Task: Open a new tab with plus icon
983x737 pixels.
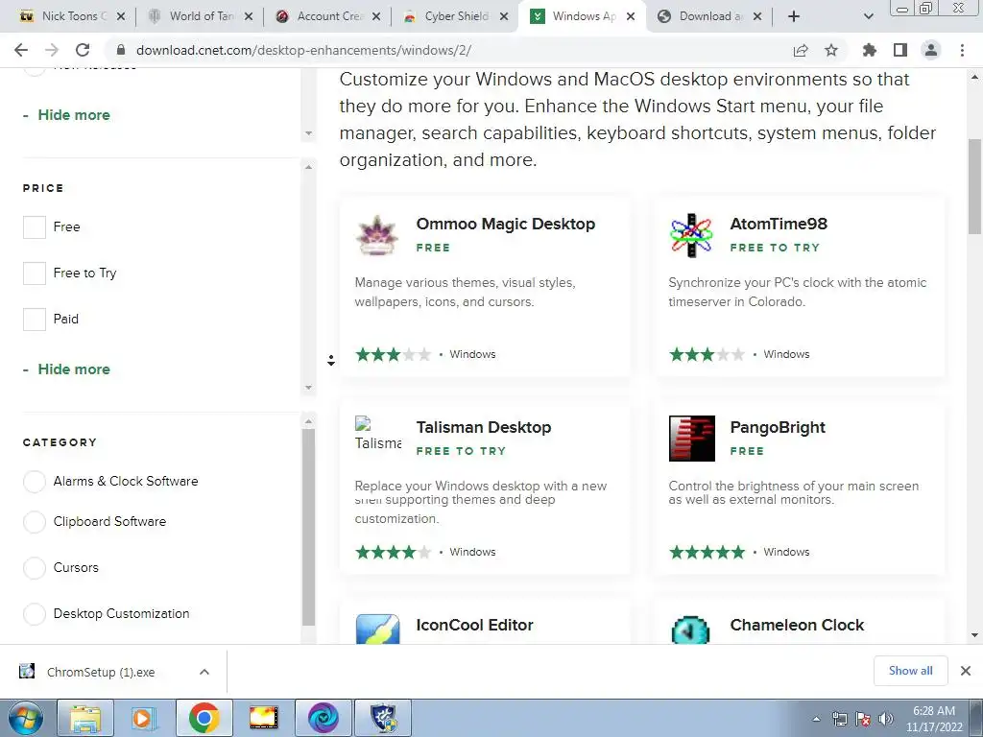Action: [x=794, y=16]
